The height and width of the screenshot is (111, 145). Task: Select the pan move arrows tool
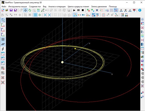(x=25, y=10)
